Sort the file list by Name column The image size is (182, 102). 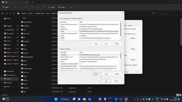(24, 18)
